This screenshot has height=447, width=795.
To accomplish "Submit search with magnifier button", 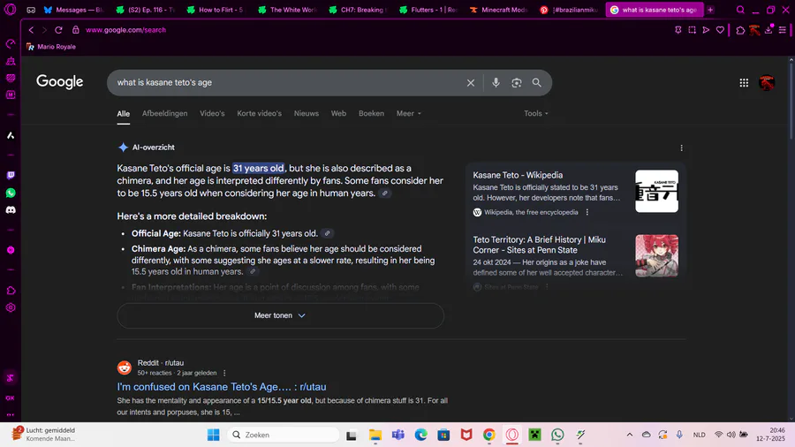I will 536,83.
